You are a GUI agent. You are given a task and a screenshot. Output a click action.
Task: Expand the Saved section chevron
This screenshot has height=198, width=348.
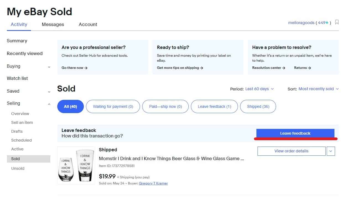49,92
